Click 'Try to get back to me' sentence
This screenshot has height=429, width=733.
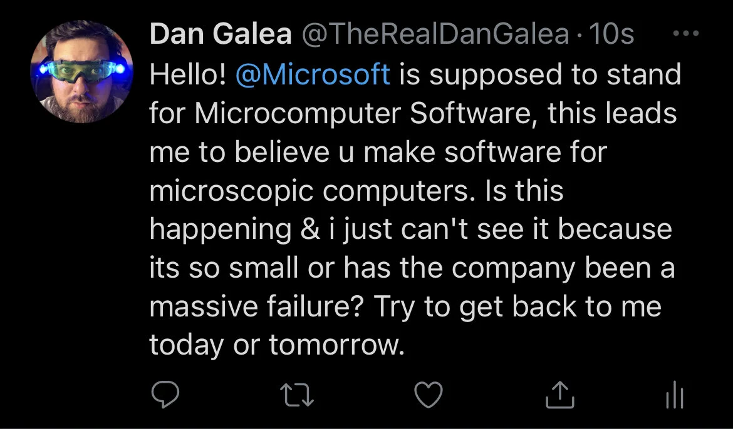[x=517, y=306]
